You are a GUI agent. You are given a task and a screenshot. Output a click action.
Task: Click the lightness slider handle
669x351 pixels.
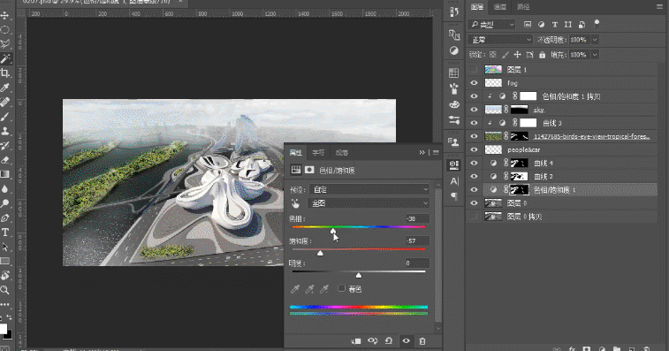pyautogui.click(x=359, y=276)
